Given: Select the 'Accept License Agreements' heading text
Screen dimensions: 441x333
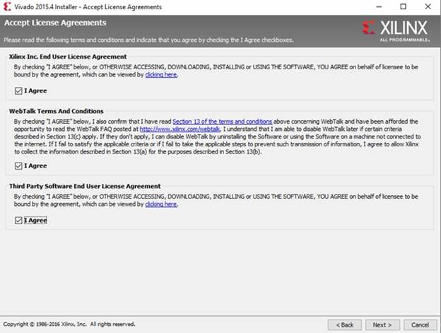Looking at the screenshot, I should (x=55, y=23).
